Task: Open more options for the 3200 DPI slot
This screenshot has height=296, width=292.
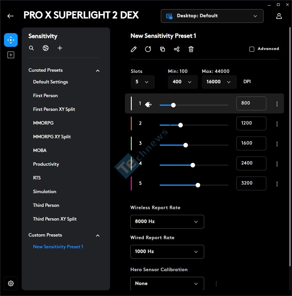Action: coord(277,184)
